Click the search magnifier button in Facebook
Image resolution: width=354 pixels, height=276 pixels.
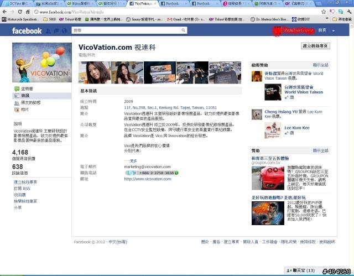pos(183,30)
